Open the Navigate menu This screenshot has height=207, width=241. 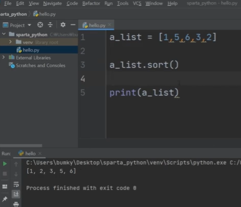point(52,3)
